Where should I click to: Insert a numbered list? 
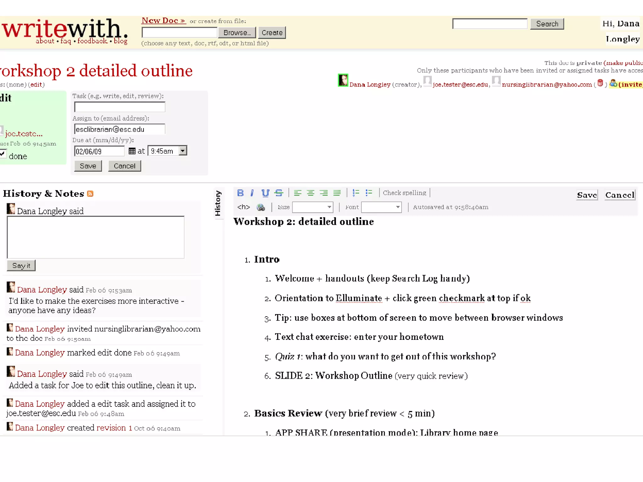[x=355, y=193]
